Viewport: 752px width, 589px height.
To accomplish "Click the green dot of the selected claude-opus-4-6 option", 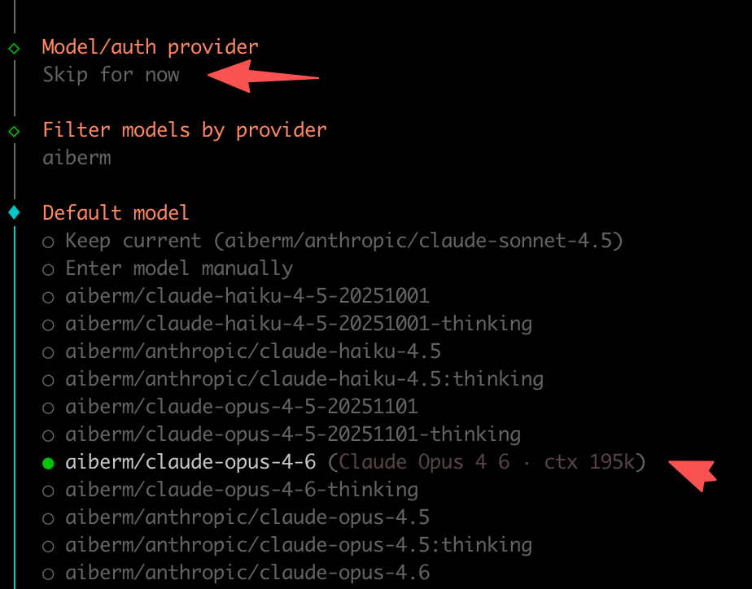I will [x=48, y=463].
